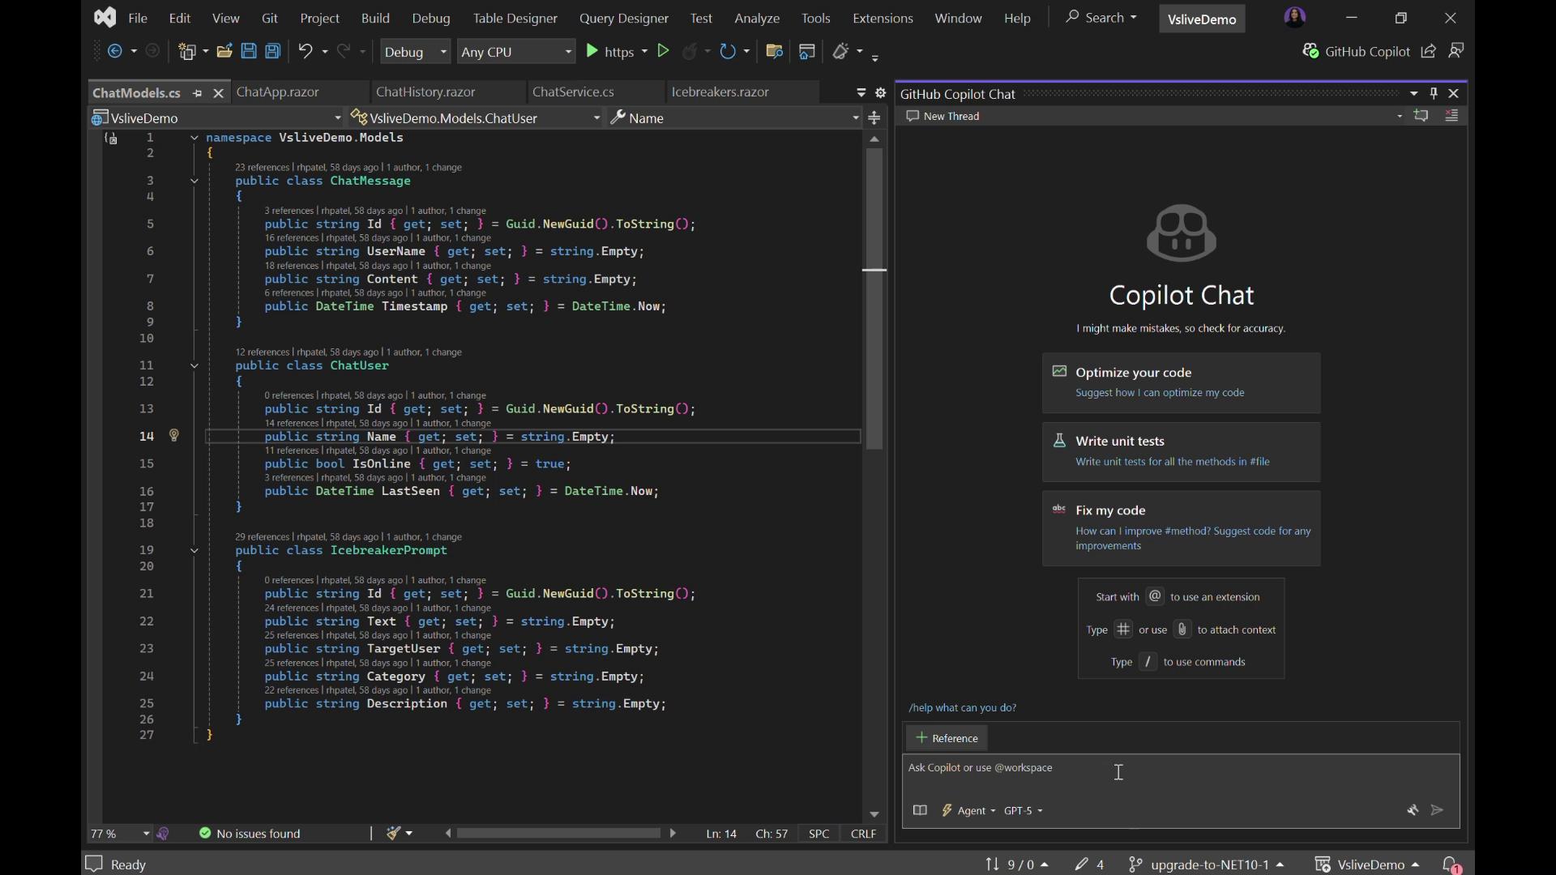Click the send arrow icon in Copilot chat
Viewport: 1556px width, 875px height.
[1438, 810]
